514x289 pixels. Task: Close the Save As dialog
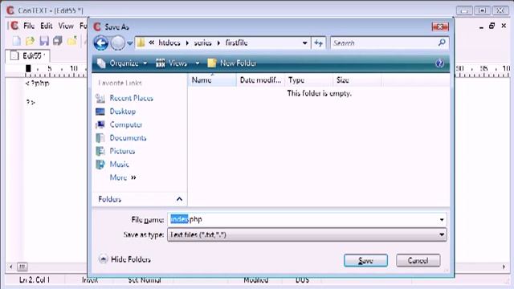click(x=440, y=26)
